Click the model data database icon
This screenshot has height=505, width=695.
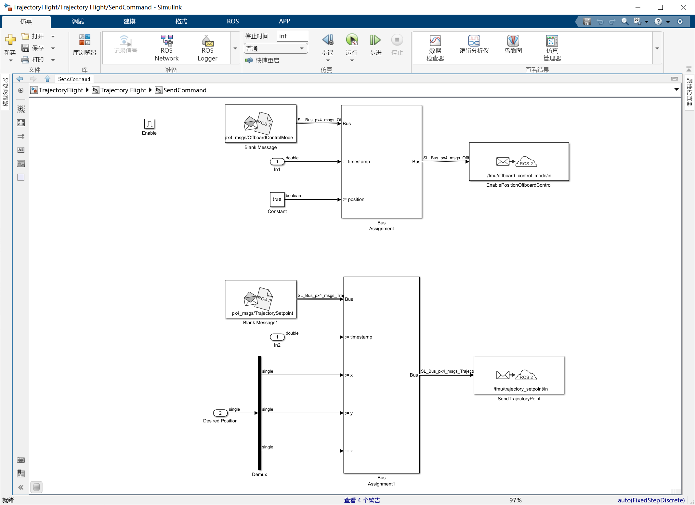(x=36, y=487)
